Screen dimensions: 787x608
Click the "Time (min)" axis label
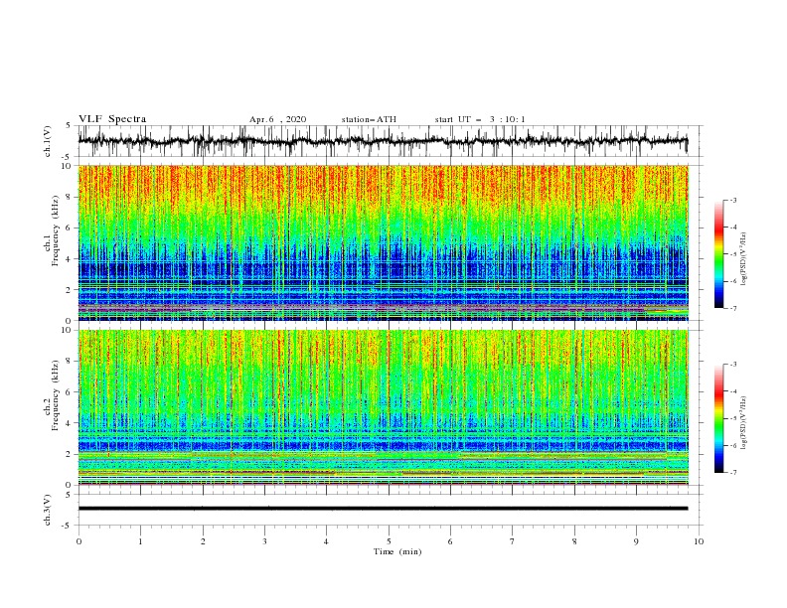(397, 551)
